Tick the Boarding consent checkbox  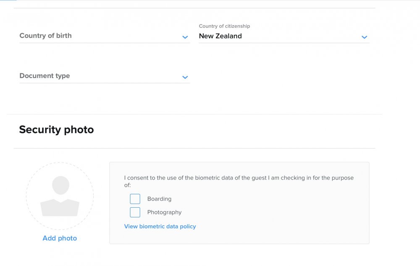135,199
